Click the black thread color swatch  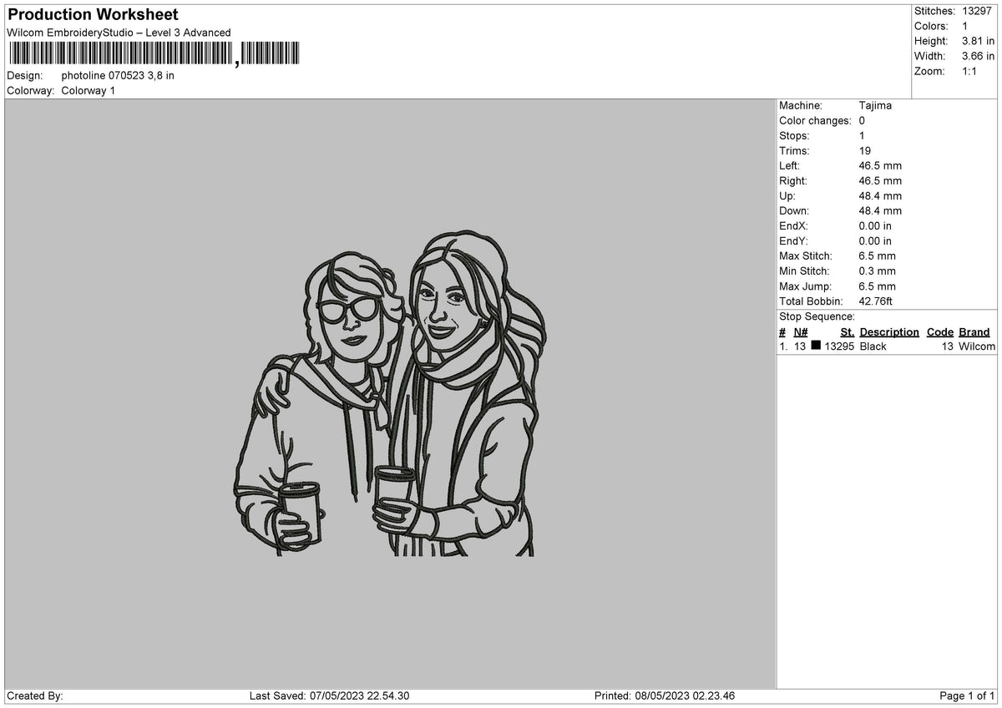[x=816, y=346]
